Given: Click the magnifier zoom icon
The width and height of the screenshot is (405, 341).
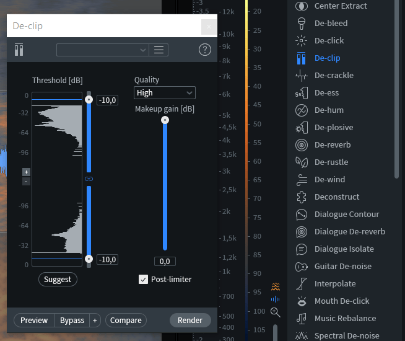Looking at the screenshot, I should click(x=276, y=312).
